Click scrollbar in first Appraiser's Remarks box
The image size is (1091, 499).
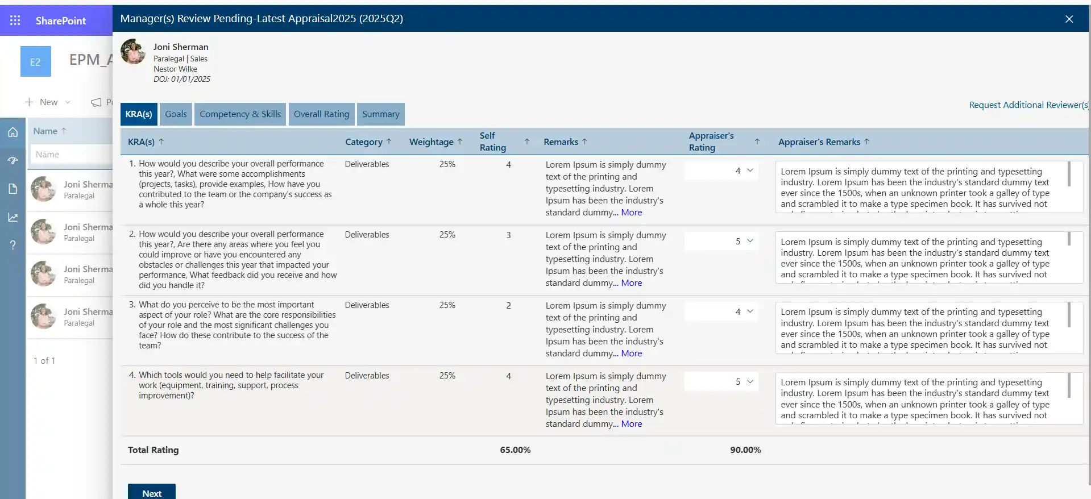[1069, 174]
